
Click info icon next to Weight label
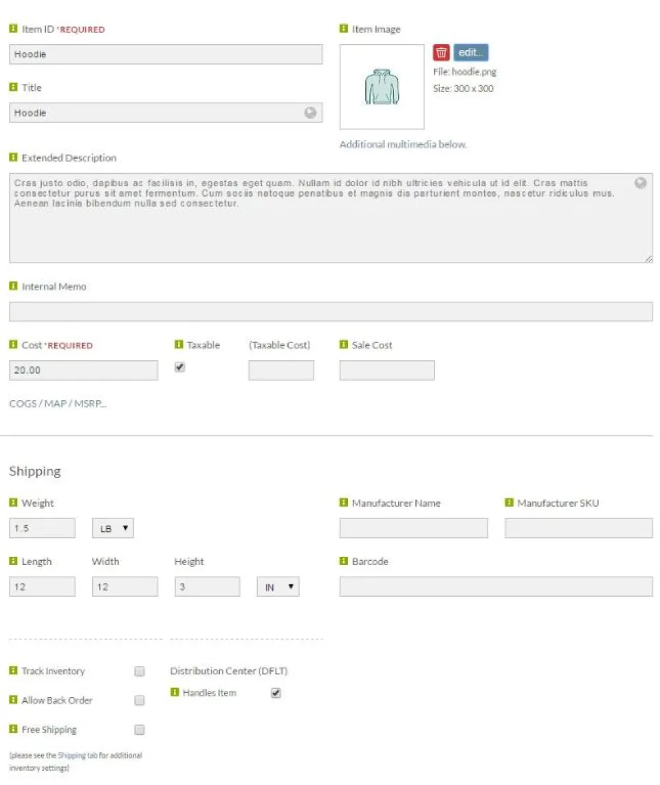point(13,502)
